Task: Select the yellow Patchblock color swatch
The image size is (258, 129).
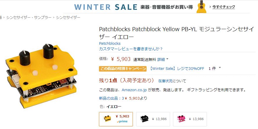Action: 116,119
